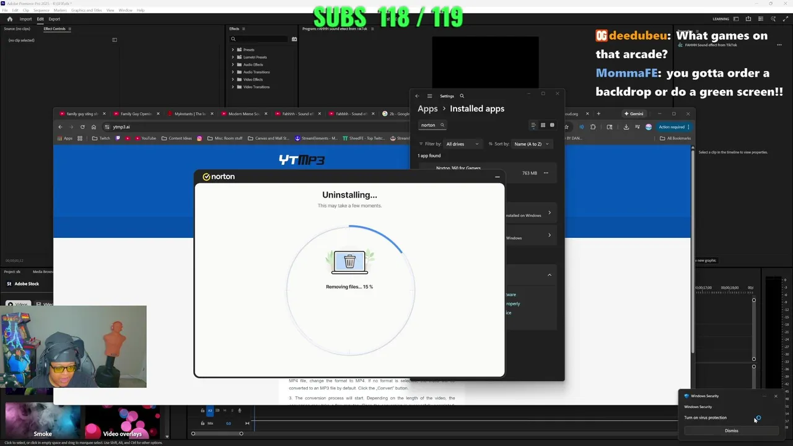
Task: Open the Smoke stock thumbnail
Action: pos(42,422)
